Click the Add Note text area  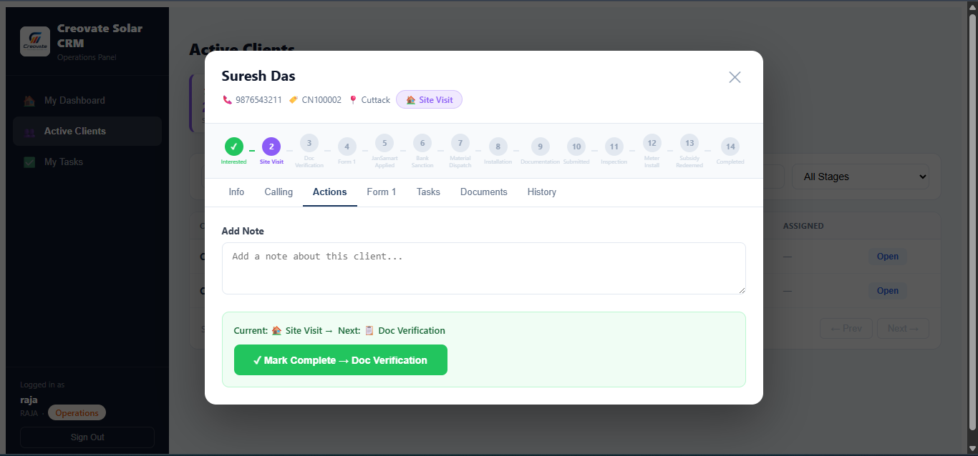[484, 268]
